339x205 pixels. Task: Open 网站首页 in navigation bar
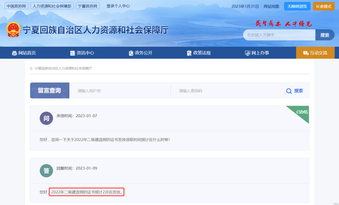pos(24,53)
